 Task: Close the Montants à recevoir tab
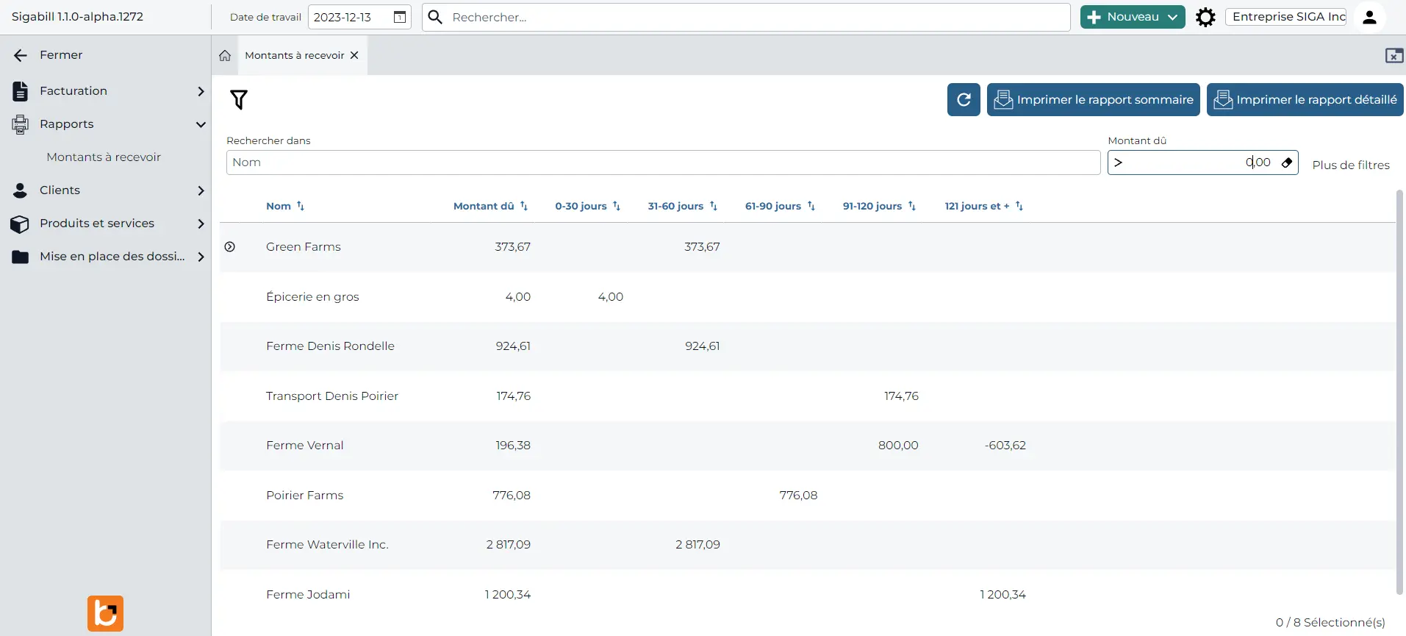[354, 56]
